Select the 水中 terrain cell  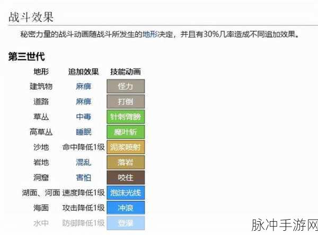pos(41,223)
